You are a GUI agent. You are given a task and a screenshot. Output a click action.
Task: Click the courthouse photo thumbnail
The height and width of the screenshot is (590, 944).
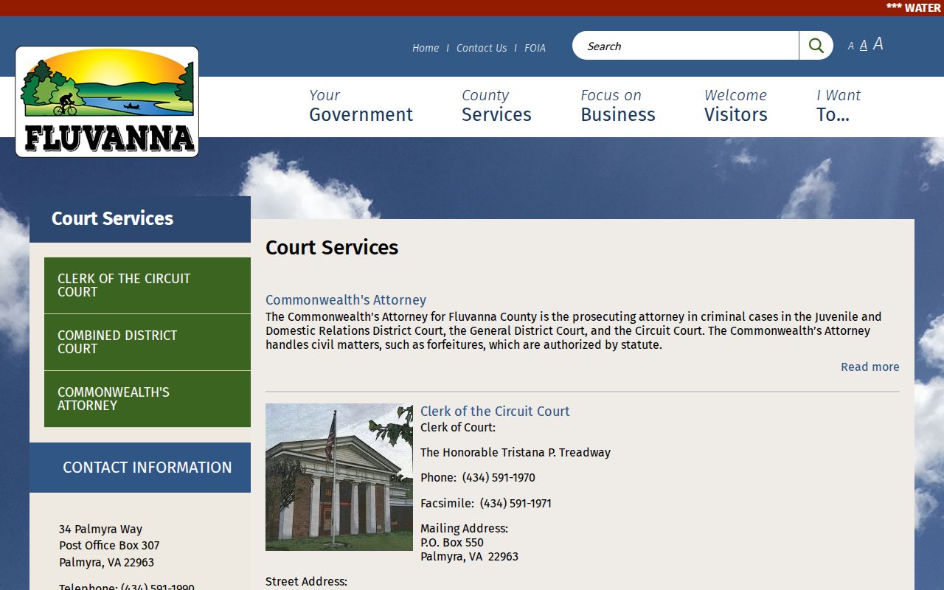tap(339, 477)
